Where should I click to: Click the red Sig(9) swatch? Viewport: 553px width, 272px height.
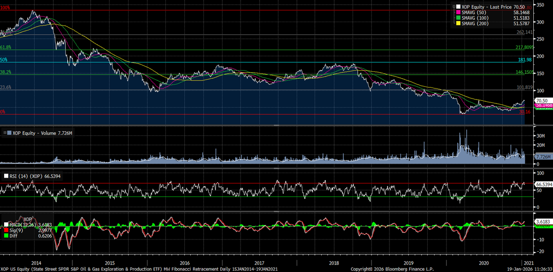(6, 230)
